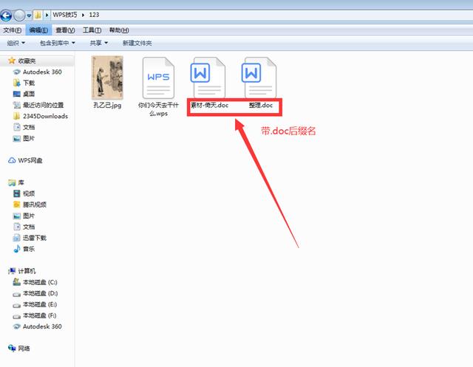Click the 音乐 library icon

pyautogui.click(x=16, y=249)
